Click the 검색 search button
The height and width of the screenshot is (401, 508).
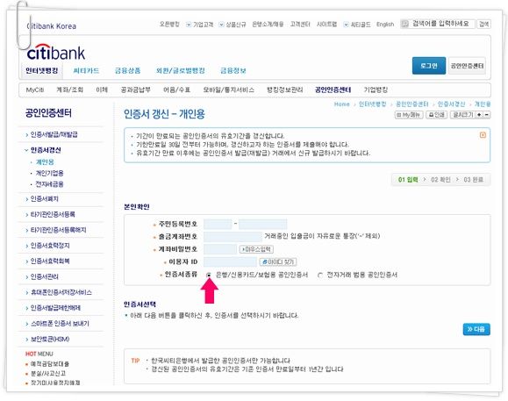click(x=483, y=24)
